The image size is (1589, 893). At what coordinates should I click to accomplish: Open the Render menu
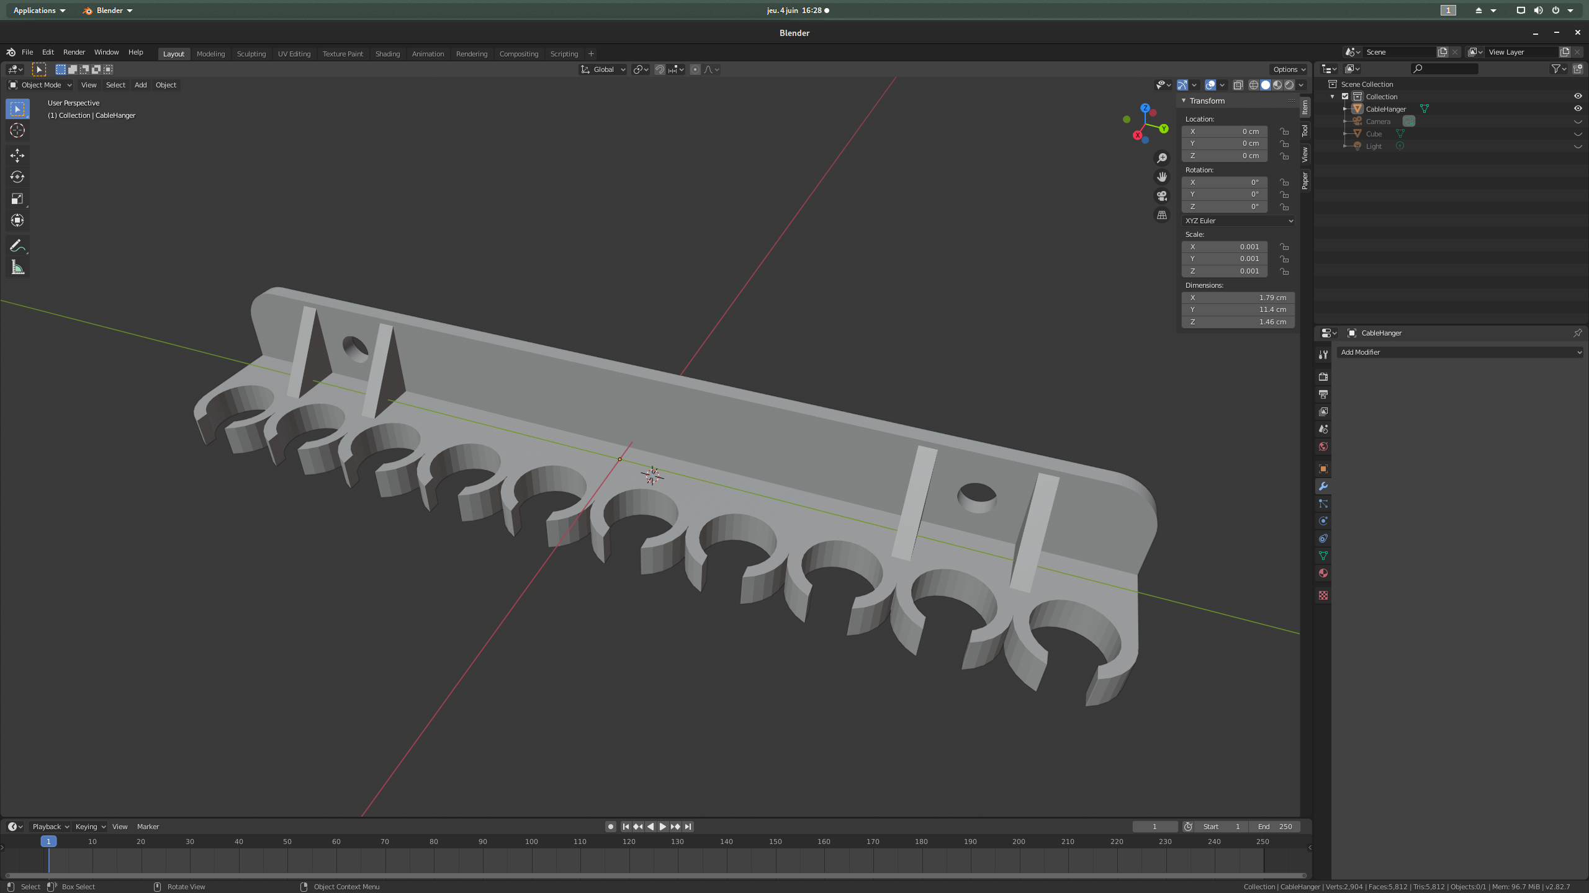click(x=74, y=52)
